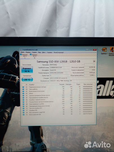Click the status icon of attribute 05 row
This screenshot has width=114, height=152.
23,87
